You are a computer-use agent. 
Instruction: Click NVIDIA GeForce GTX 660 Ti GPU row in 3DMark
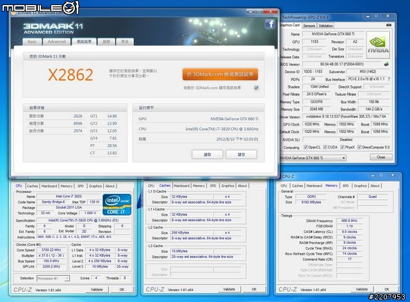[198, 119]
